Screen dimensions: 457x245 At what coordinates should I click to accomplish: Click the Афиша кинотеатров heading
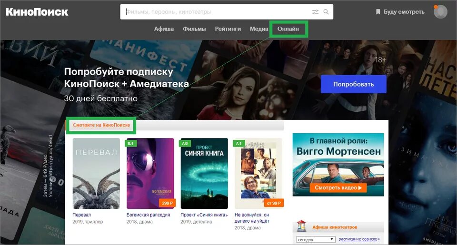click(335, 227)
